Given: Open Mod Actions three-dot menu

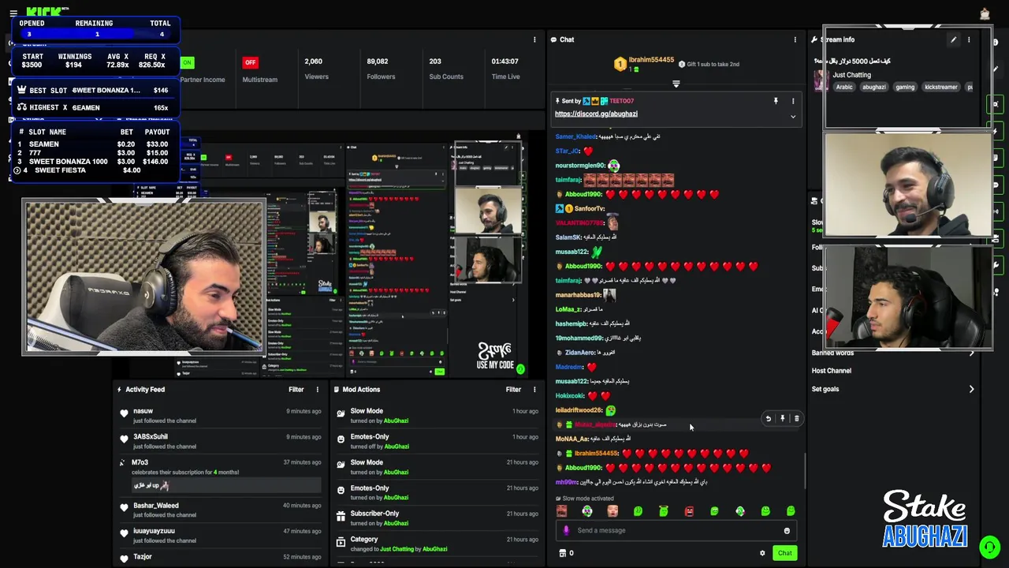Looking at the screenshot, I should pos(534,389).
